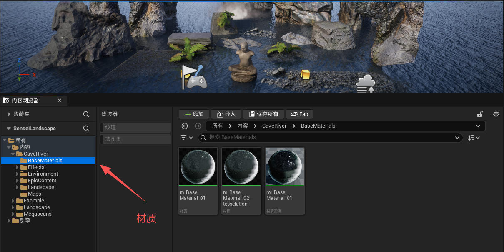This screenshot has height=252, width=504.
Task: Click the search icon beside 收藏夹
Action: tap(86, 114)
